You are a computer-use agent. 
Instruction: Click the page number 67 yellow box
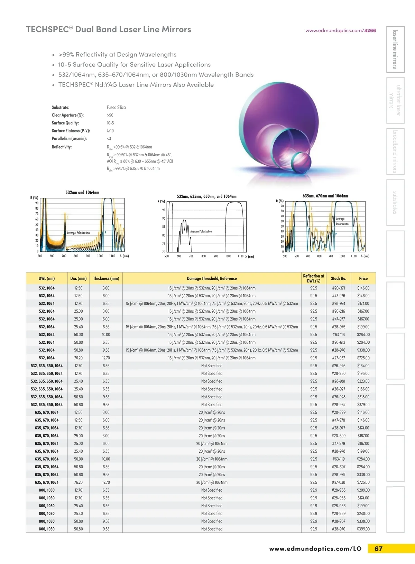click(x=379, y=549)
